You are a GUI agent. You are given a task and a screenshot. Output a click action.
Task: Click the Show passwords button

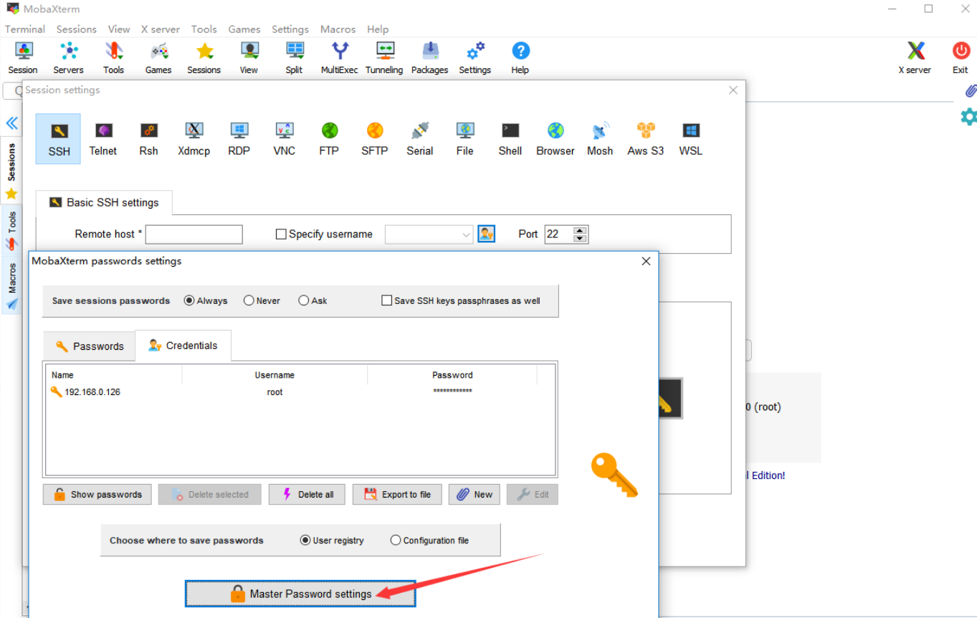pos(97,495)
